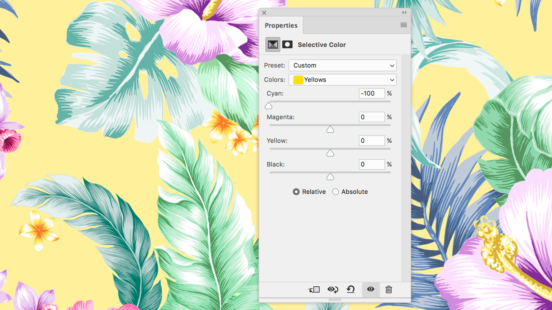Click the Black percentage input field
This screenshot has width=552, height=310.
click(372, 164)
